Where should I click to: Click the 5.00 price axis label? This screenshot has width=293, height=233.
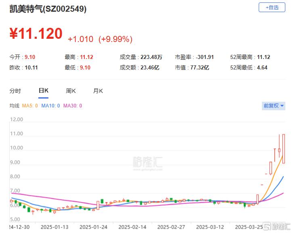tap(15, 219)
